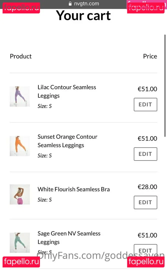Open the Lilac Contour Seamless Leggings thumbnail
Image resolution: width=167 pixels, height=270 pixels.
tap(20, 96)
